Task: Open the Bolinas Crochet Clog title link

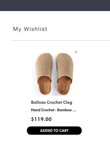Action: [x=52, y=102]
